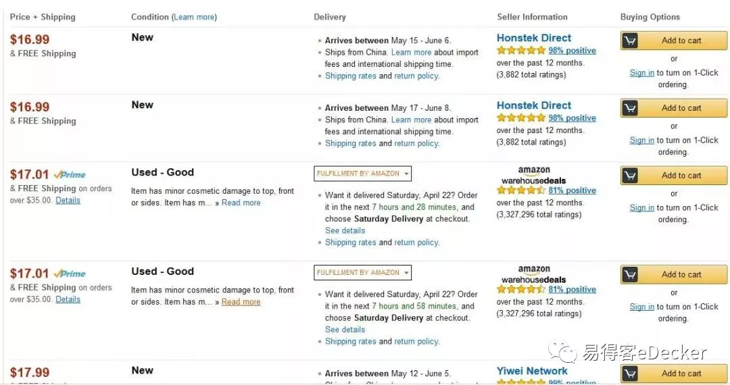This screenshot has width=730, height=385.
Task: Open first See details delivery link
Action: (345, 231)
